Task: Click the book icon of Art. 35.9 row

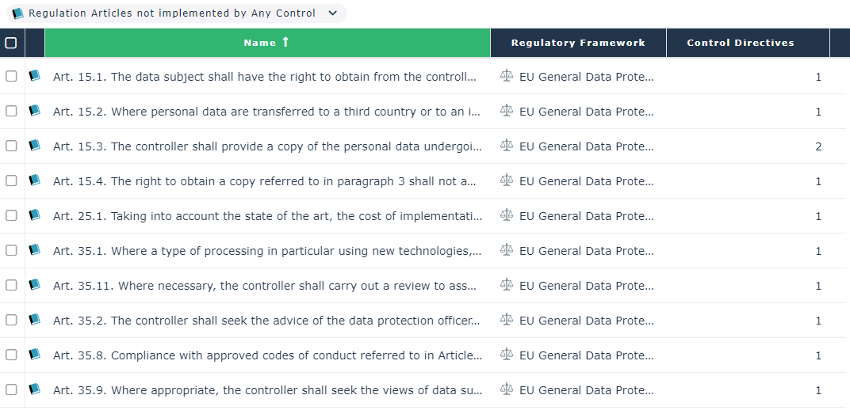Action: pyautogui.click(x=34, y=389)
